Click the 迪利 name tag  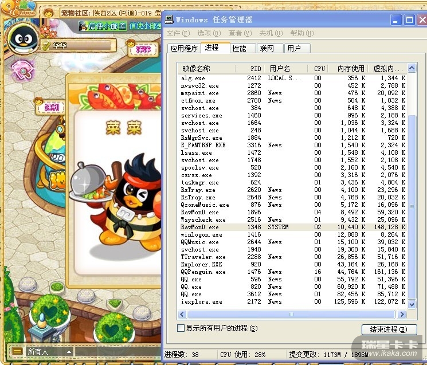pos(51,107)
